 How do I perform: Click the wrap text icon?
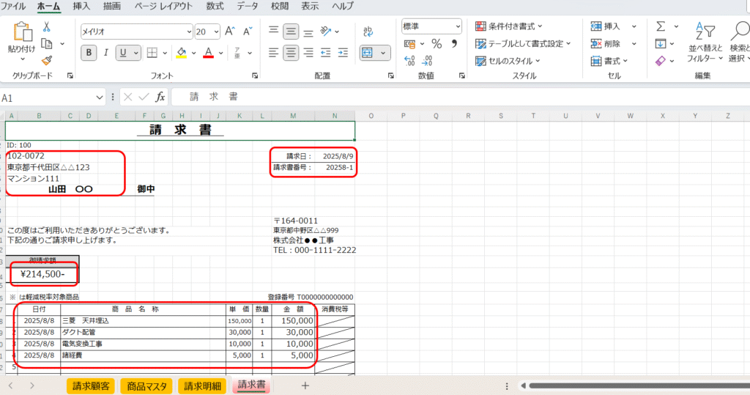tap(368, 32)
